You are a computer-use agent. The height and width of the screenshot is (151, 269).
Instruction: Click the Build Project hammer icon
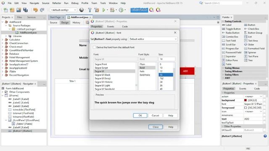coord(90,10)
